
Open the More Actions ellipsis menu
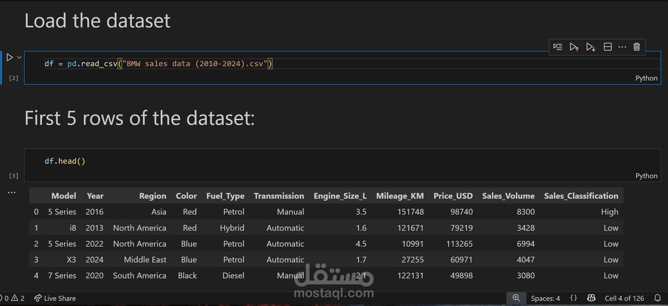[622, 47]
